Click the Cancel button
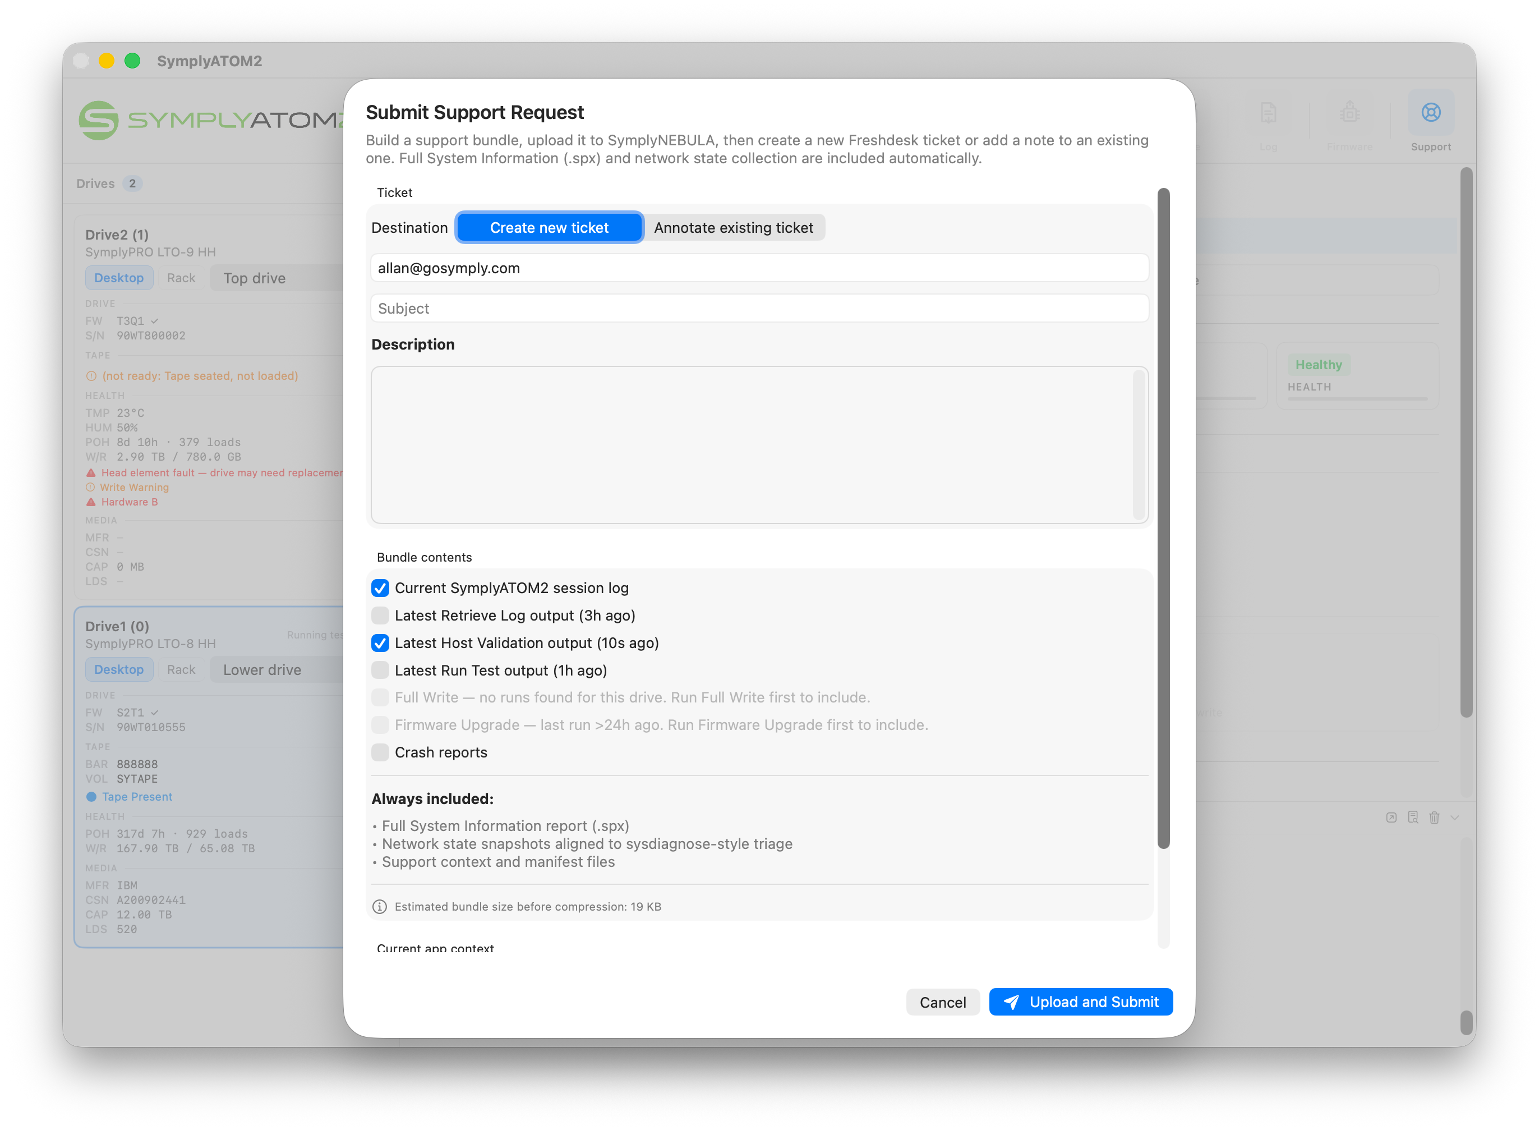The height and width of the screenshot is (1130, 1539). (x=942, y=1002)
